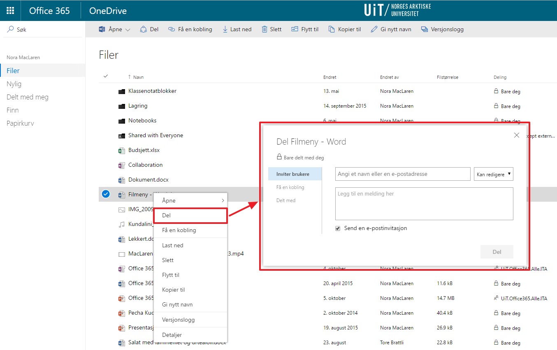Open the Kan redigere permission dropdown
The image size is (557, 350).
pos(493,174)
